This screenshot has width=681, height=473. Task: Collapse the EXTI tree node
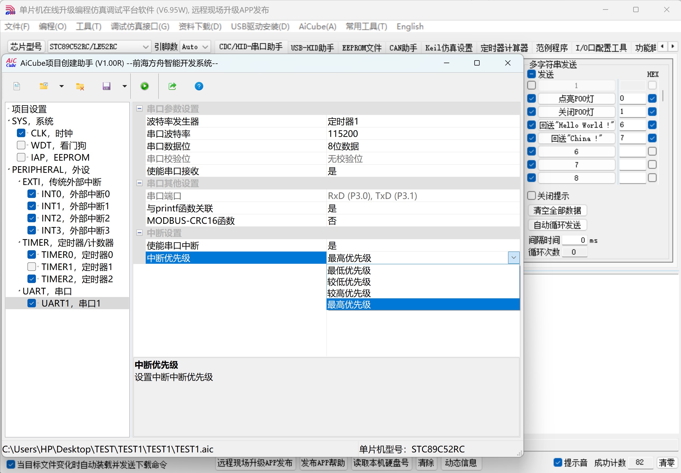(19, 181)
